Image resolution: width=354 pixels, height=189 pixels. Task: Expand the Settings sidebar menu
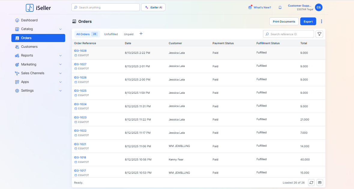(60, 91)
